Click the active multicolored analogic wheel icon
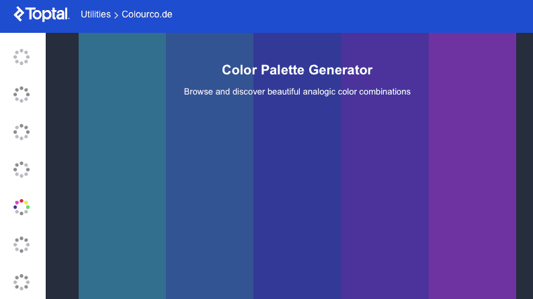 tap(22, 207)
